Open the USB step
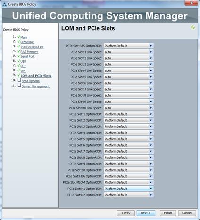Viewport: 200px width, 220px height. click(x=24, y=62)
